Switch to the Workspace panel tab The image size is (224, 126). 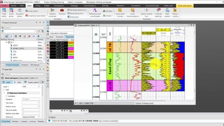[35, 65]
